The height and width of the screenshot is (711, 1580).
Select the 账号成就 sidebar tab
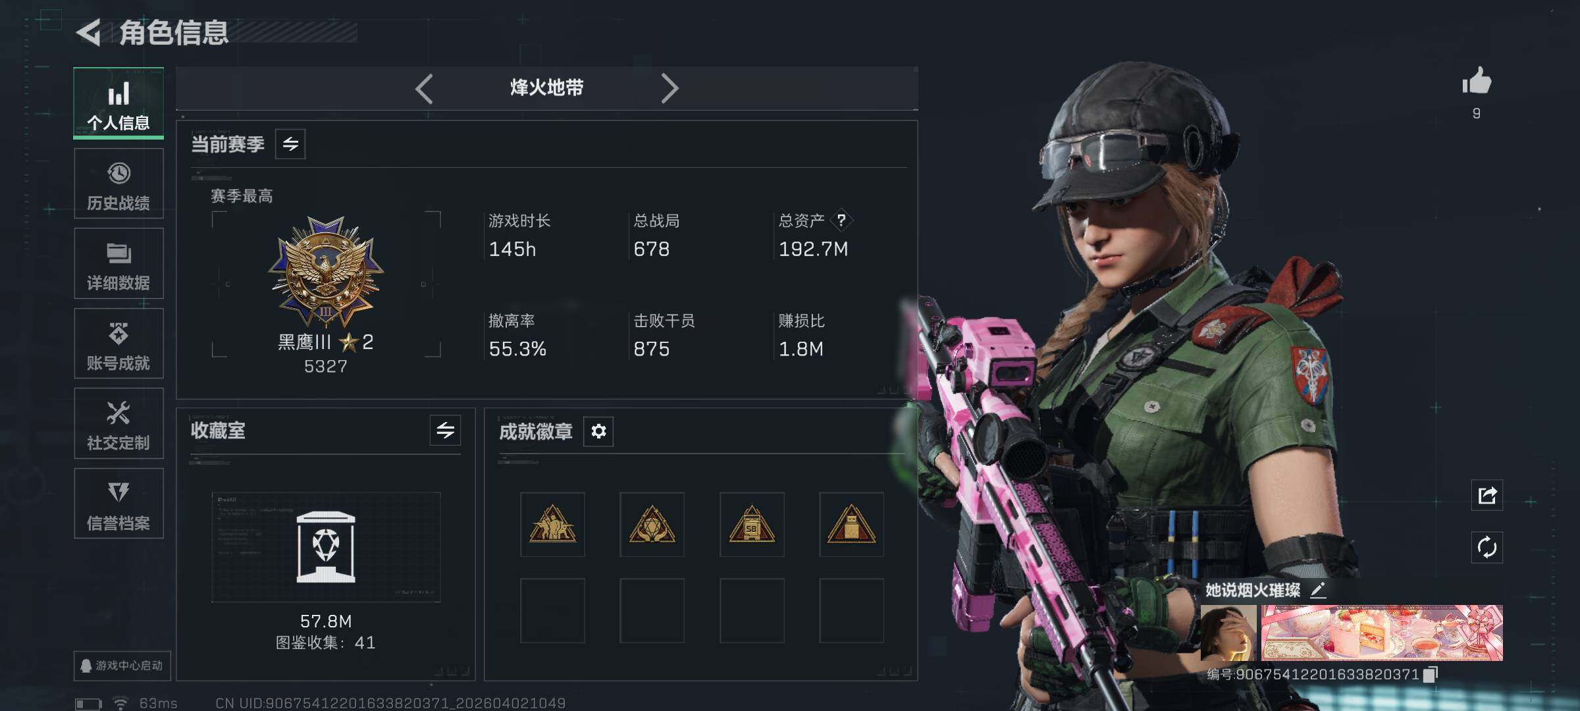coord(118,344)
